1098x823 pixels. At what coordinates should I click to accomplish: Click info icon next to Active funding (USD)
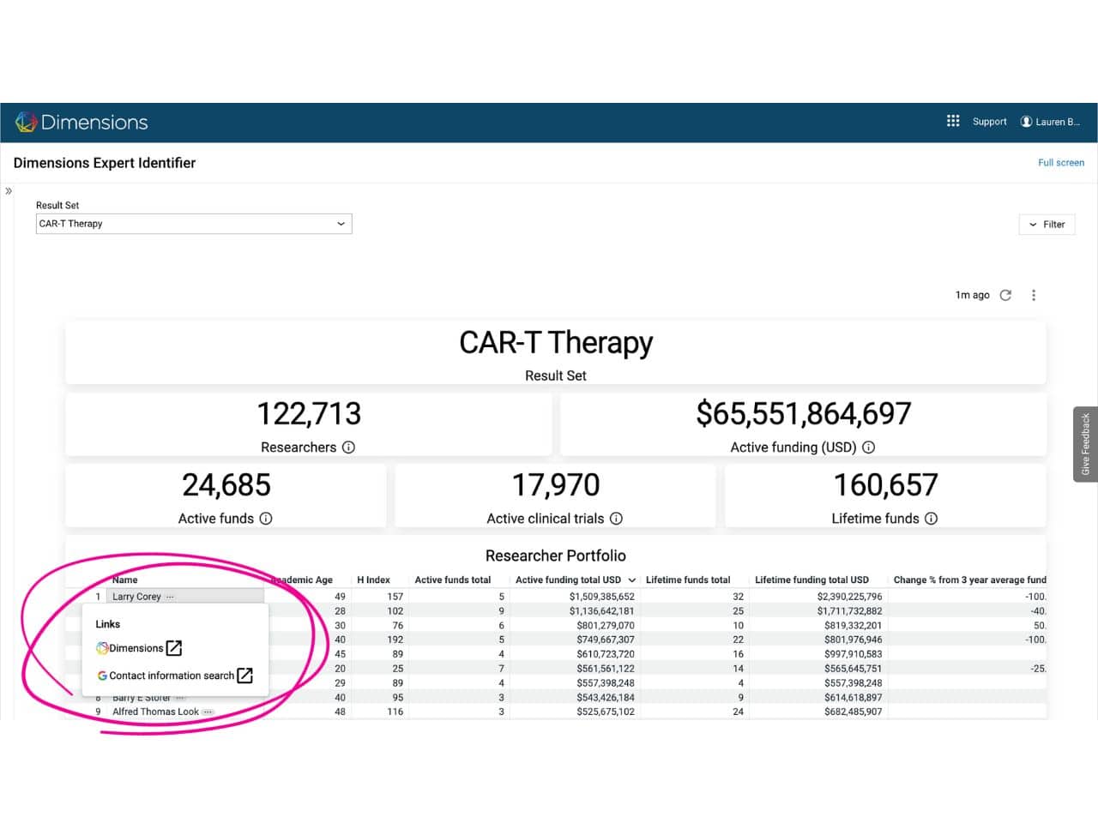click(x=868, y=448)
